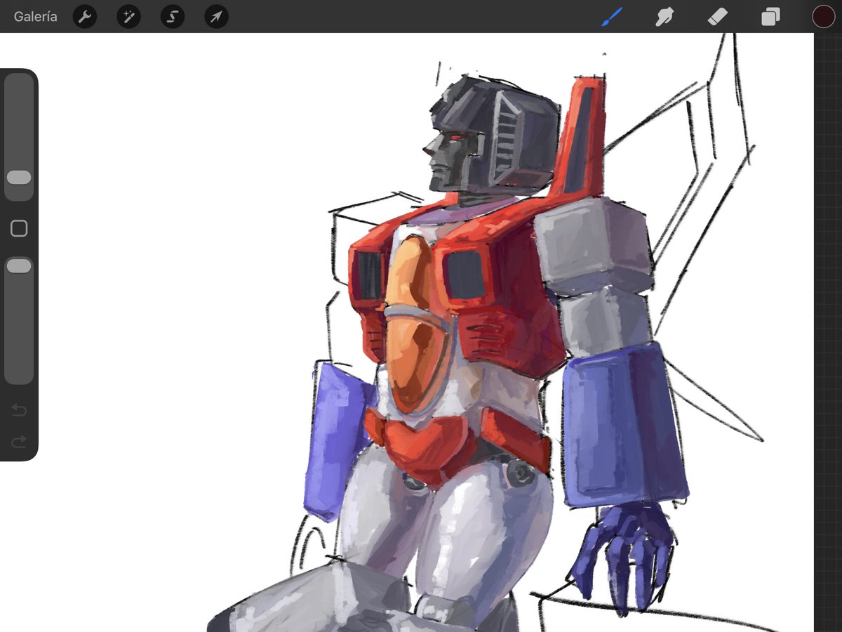Tap the canvas artwork area

[456, 316]
